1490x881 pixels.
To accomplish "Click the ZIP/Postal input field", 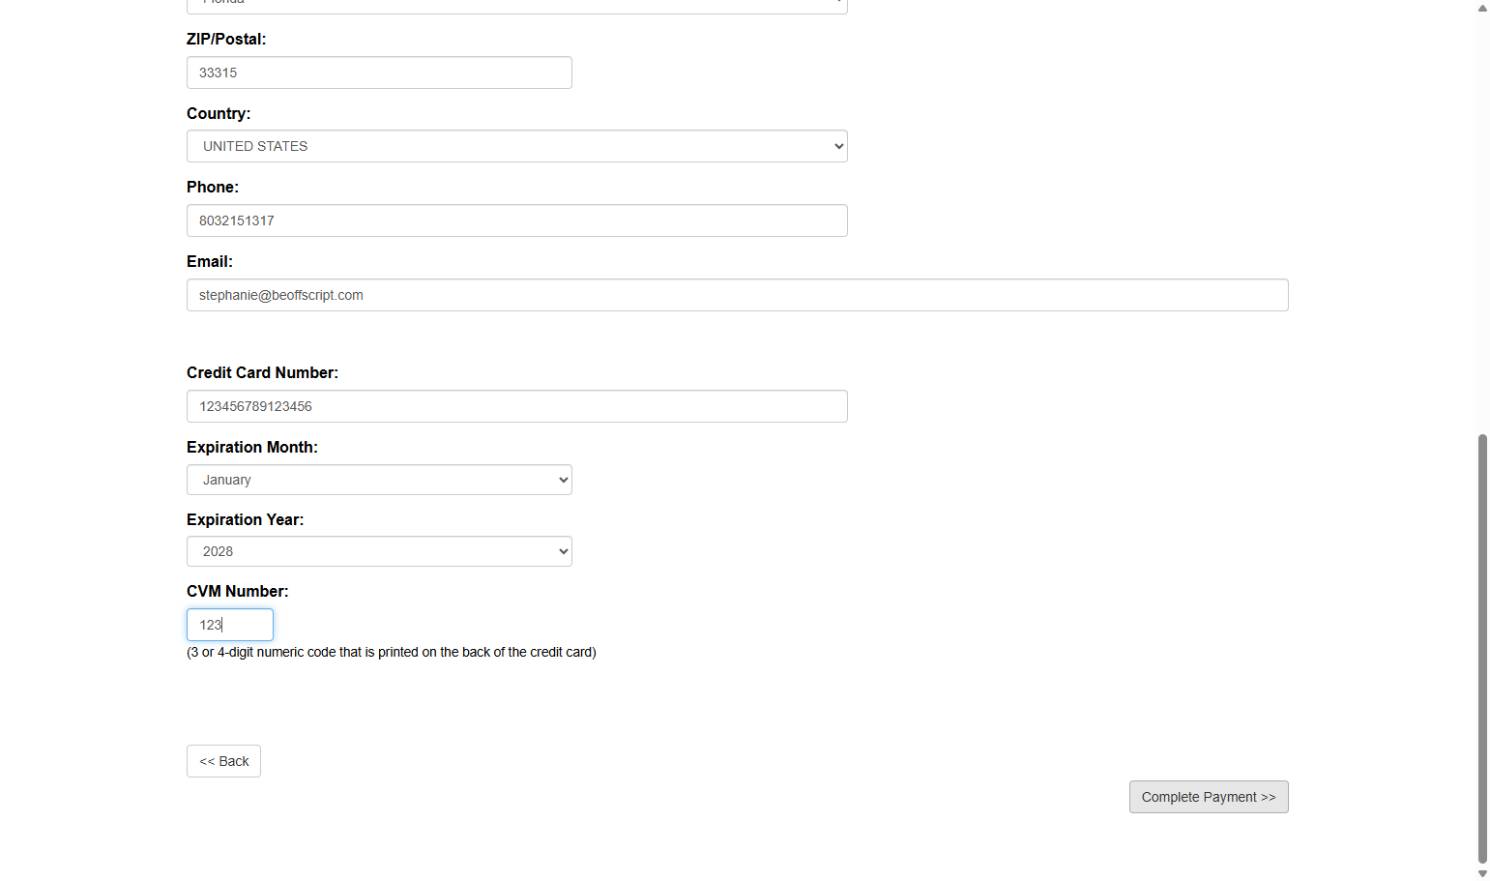I will [x=379, y=73].
